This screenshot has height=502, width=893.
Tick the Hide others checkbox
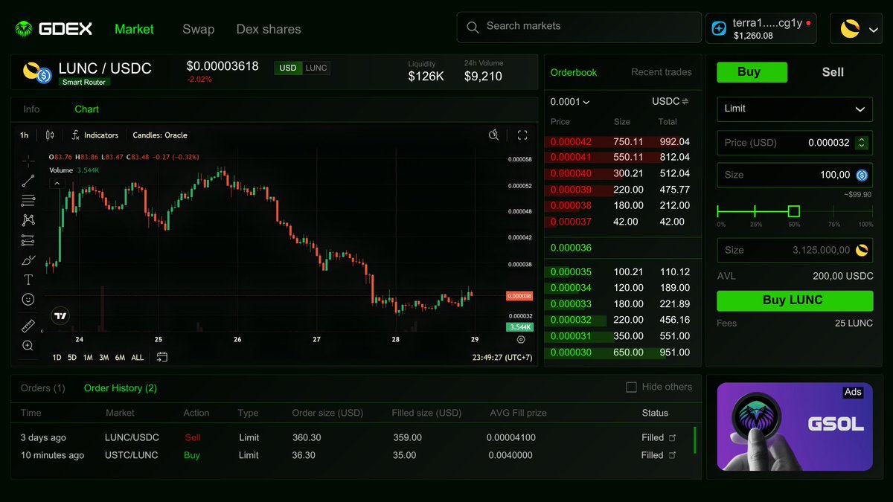(631, 387)
